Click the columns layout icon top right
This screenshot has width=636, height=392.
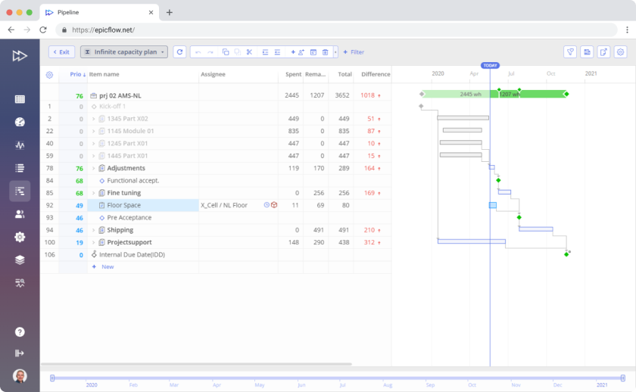587,52
